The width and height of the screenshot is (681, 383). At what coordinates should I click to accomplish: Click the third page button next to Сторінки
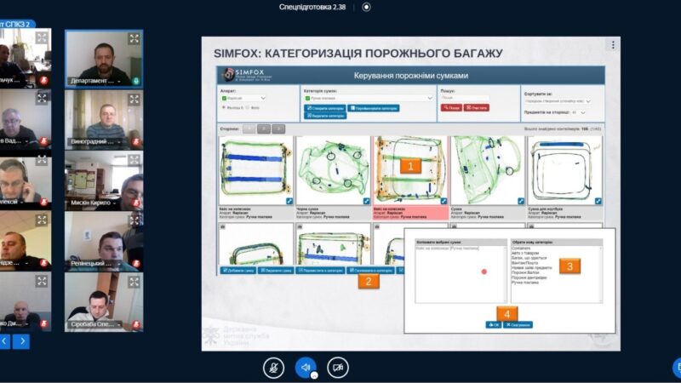(278, 129)
